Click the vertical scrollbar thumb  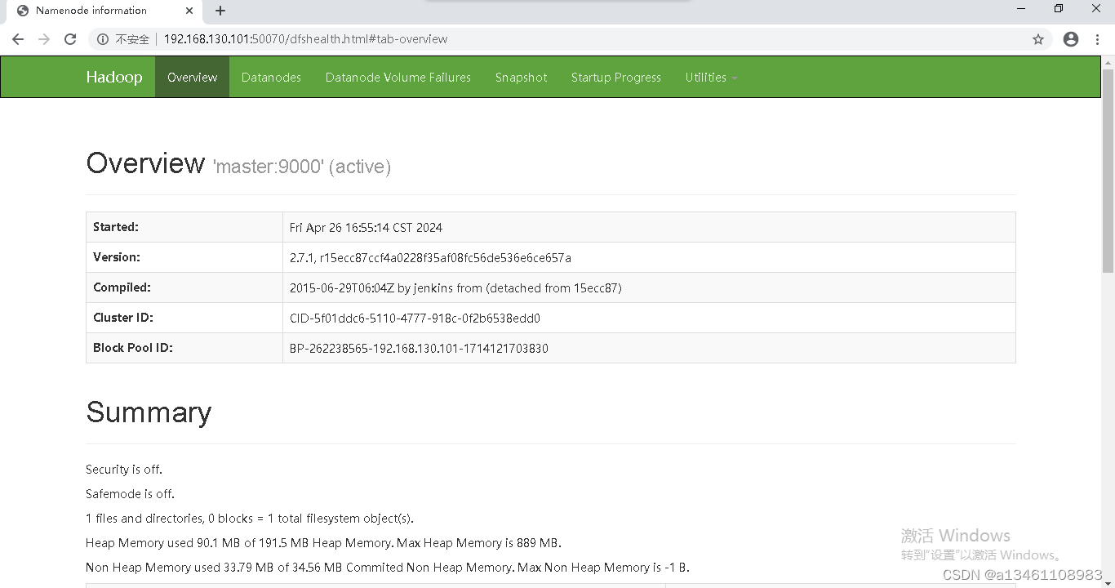1108,171
